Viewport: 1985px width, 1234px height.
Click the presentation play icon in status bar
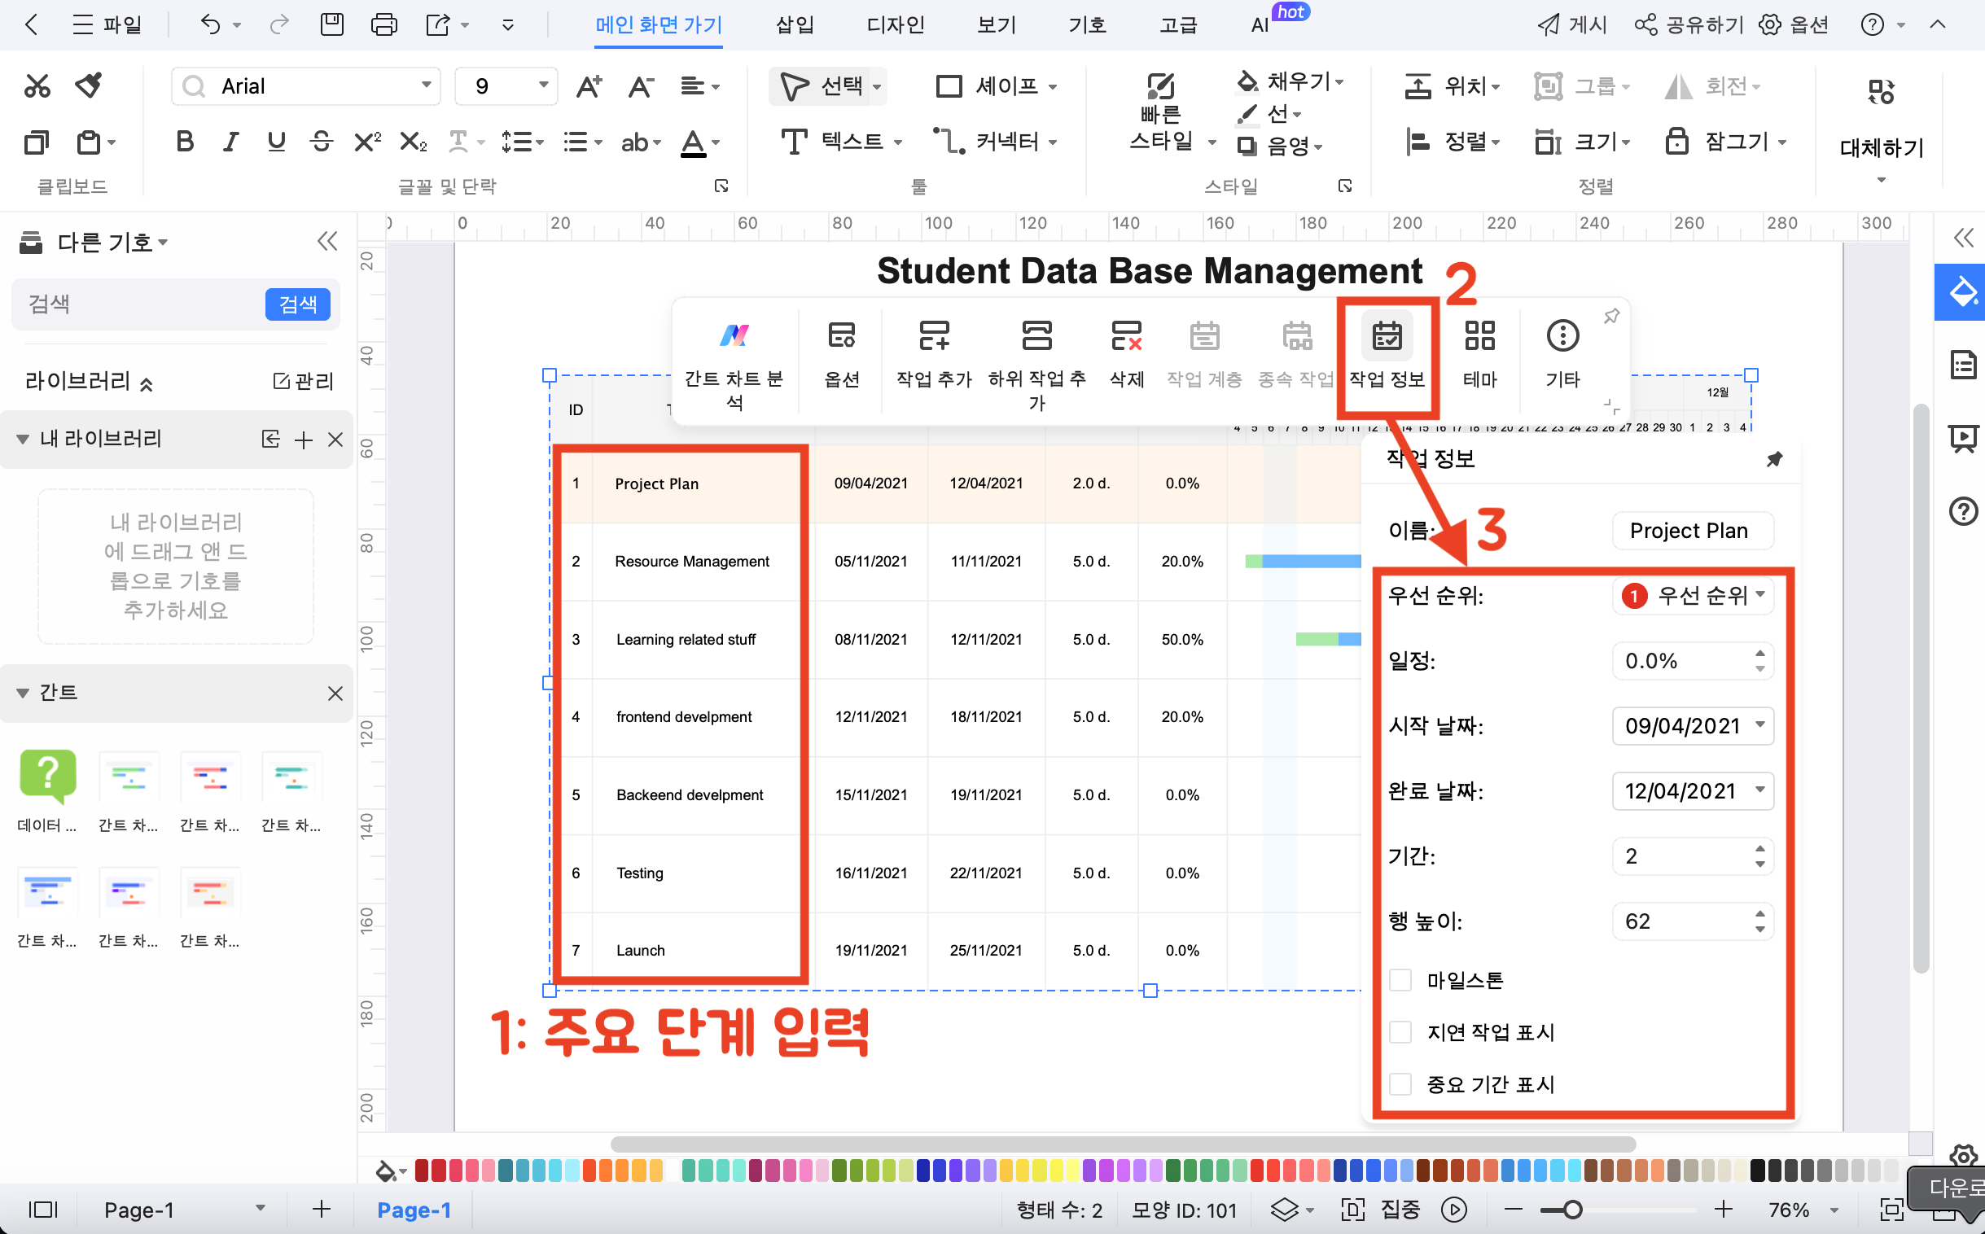[x=1453, y=1210]
